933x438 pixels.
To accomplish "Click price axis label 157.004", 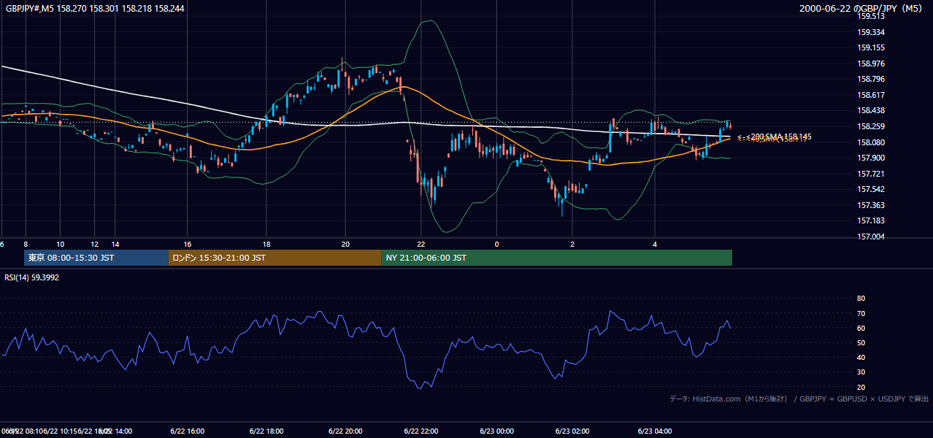I will coord(871,237).
